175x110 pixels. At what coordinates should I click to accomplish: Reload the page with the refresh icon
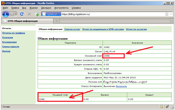(x=22, y=14)
